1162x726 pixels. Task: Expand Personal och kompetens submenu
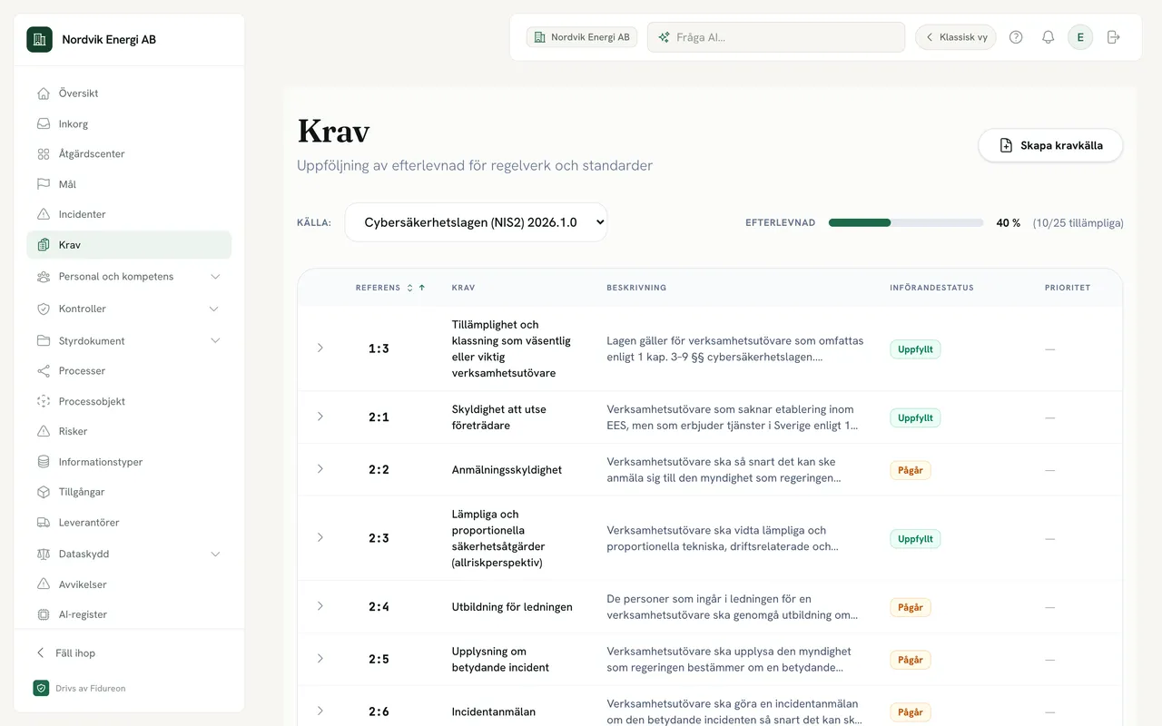[215, 277]
